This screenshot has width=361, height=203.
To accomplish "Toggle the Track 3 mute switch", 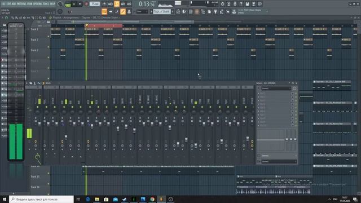I will point(49,58).
